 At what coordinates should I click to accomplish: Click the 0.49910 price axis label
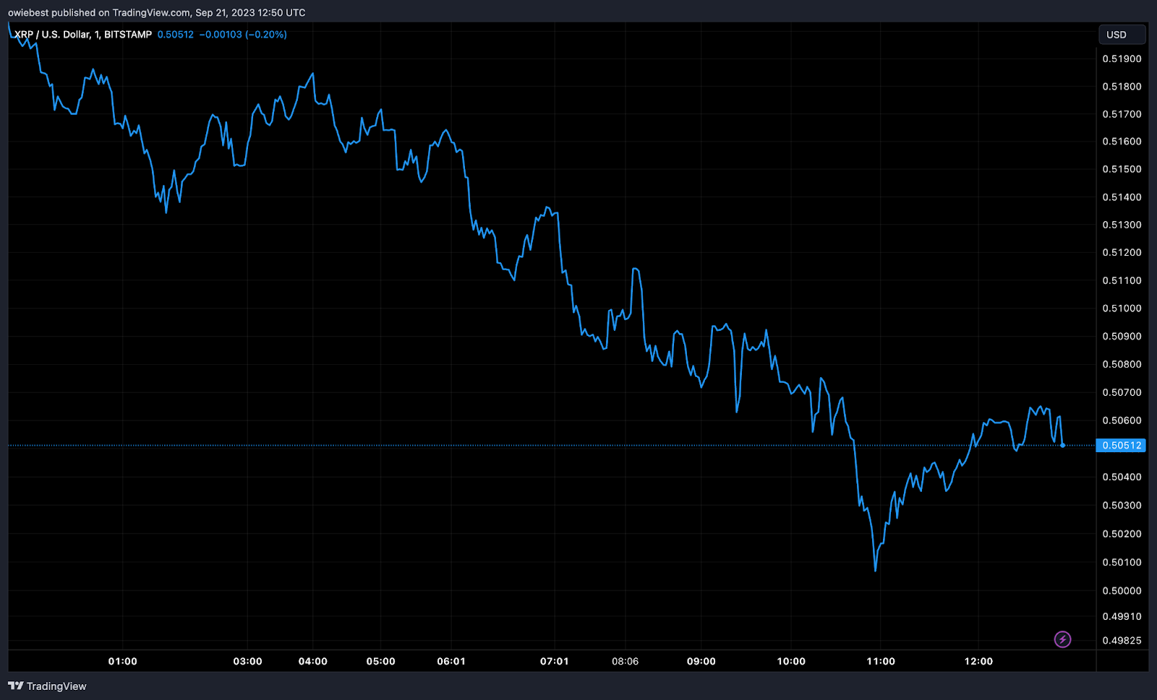[1122, 616]
